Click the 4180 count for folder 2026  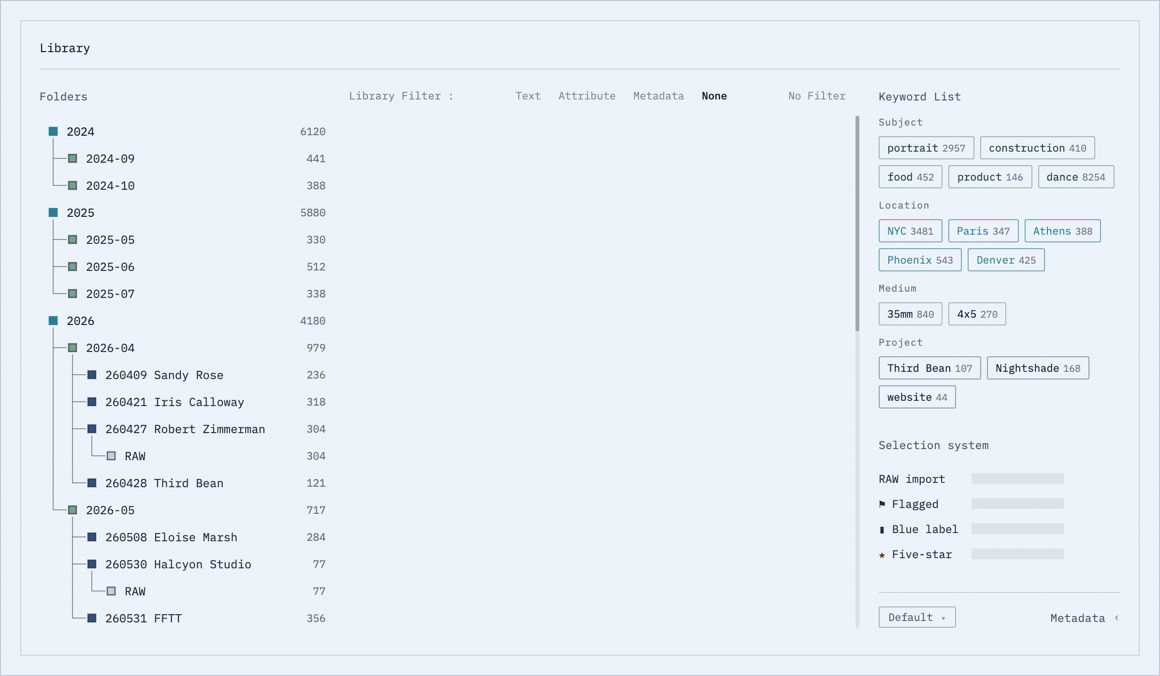(313, 321)
